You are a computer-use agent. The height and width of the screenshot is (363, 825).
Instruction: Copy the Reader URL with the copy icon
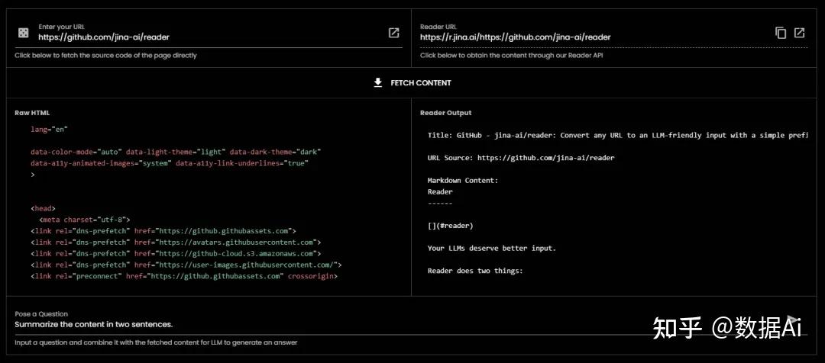(x=781, y=33)
